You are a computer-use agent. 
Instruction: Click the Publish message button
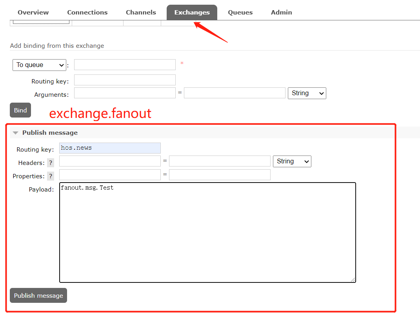point(38,295)
